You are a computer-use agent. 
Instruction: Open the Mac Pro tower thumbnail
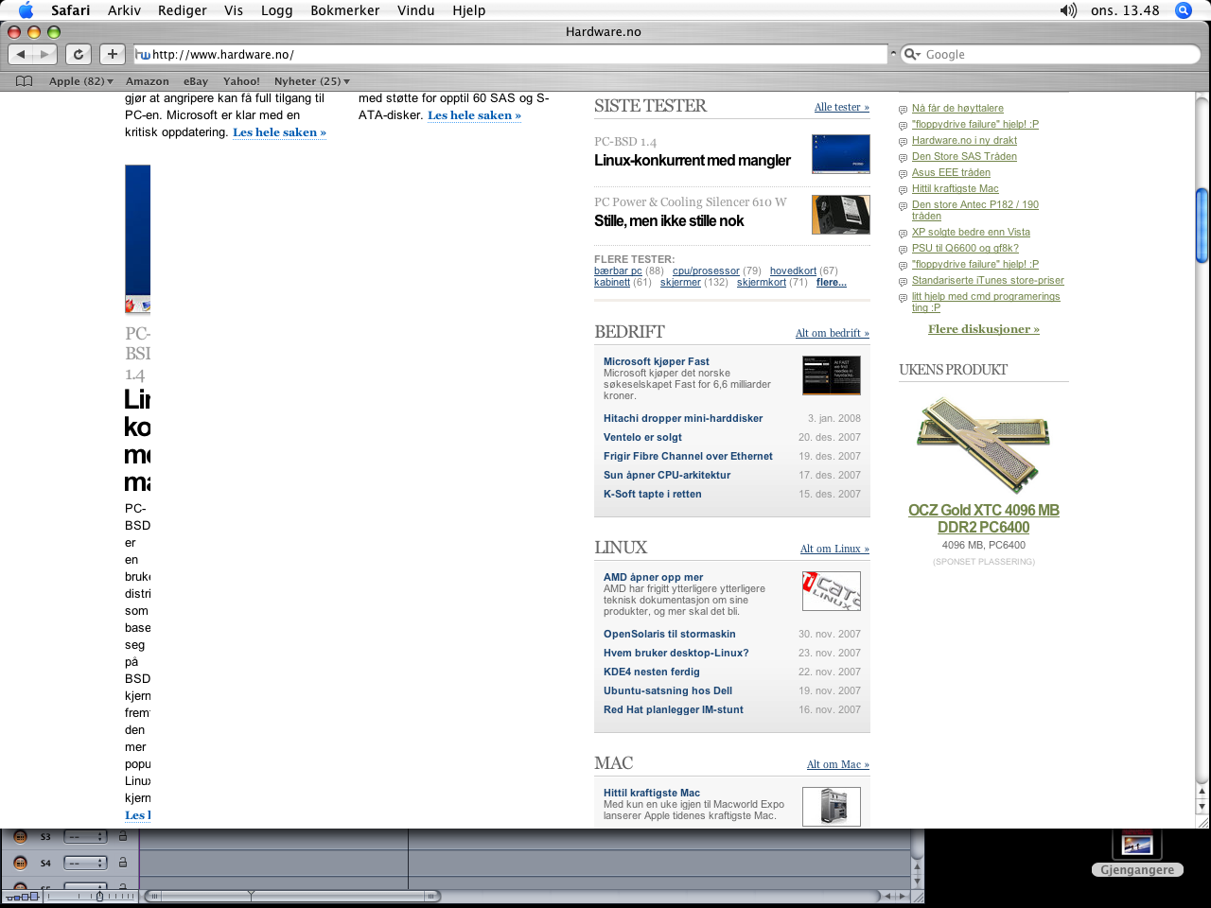(x=832, y=807)
